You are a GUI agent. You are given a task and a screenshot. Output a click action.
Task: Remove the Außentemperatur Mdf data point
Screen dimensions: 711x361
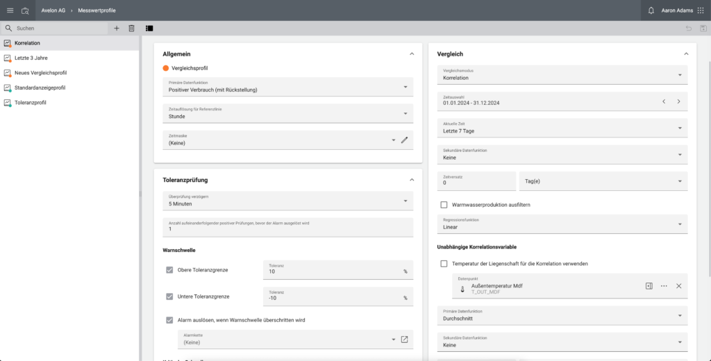[678, 286]
